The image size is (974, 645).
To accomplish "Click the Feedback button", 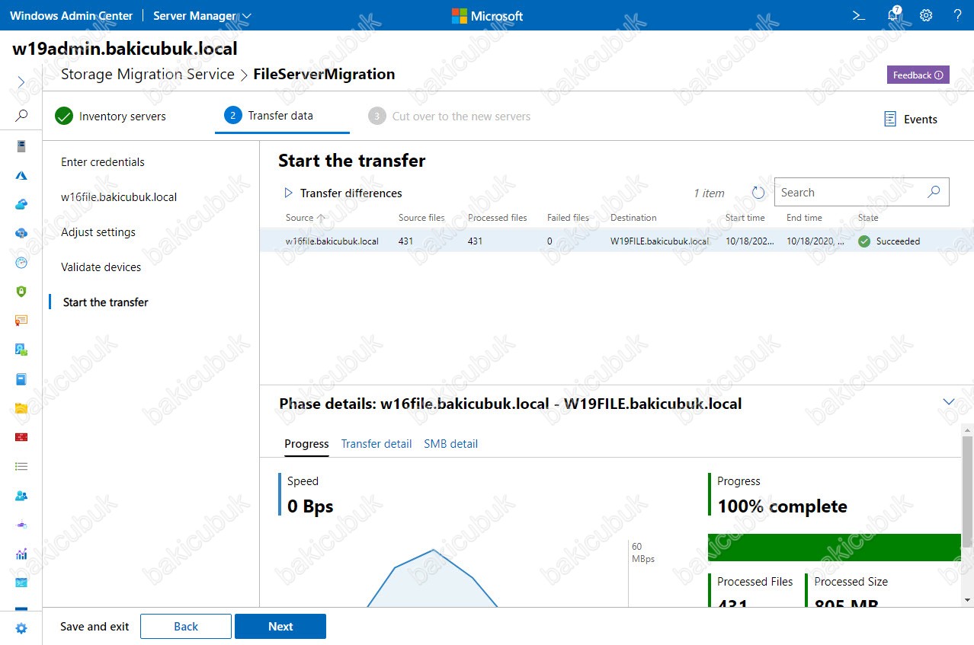I will (x=918, y=75).
